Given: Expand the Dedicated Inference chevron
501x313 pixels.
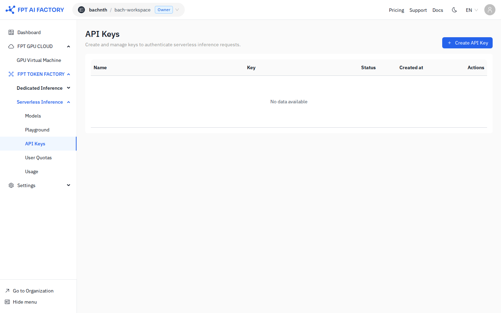Looking at the screenshot, I should (69, 88).
